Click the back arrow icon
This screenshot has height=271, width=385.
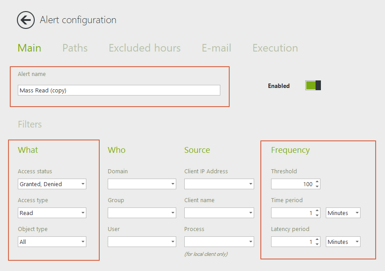tap(25, 20)
